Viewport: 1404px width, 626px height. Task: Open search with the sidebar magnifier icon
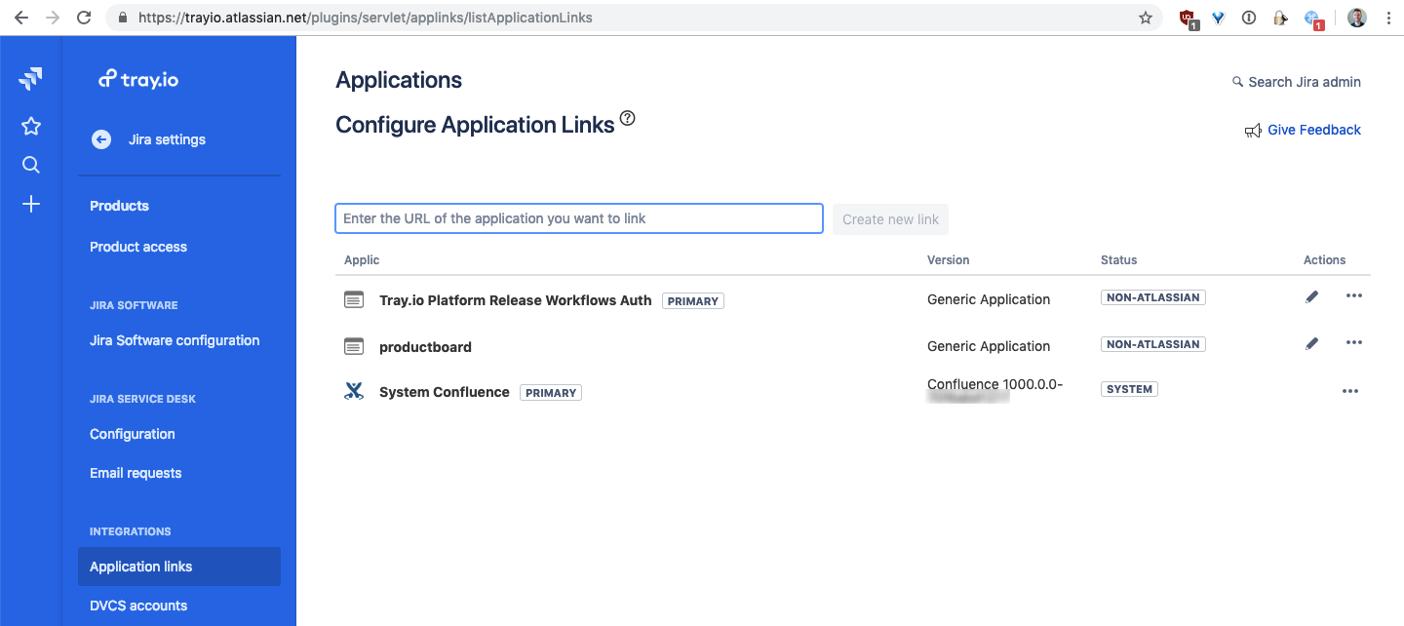[x=31, y=165]
